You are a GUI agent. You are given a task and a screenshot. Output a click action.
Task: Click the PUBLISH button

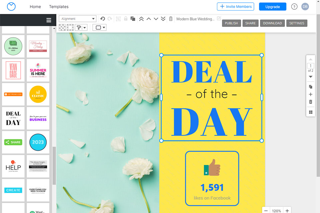pyautogui.click(x=231, y=23)
